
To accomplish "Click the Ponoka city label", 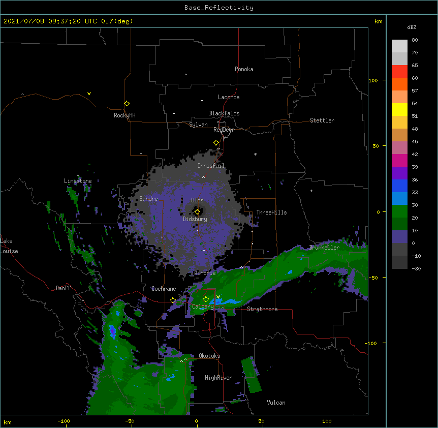I will coord(244,69).
